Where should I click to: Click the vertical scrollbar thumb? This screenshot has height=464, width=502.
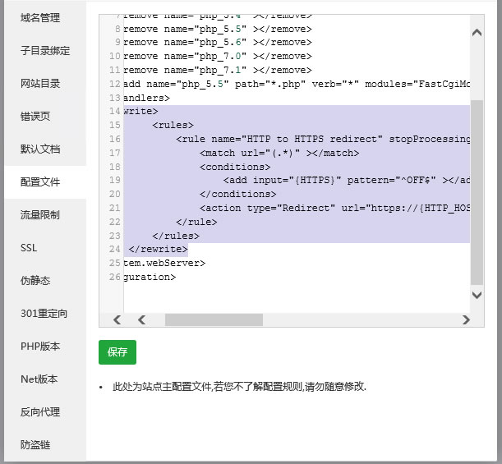pos(477,192)
